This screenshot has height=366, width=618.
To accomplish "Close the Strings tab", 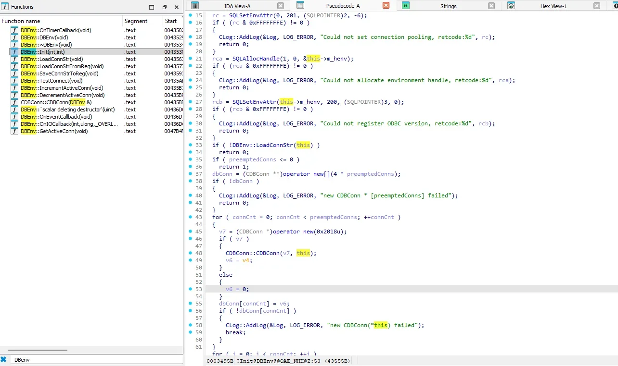I will [491, 6].
